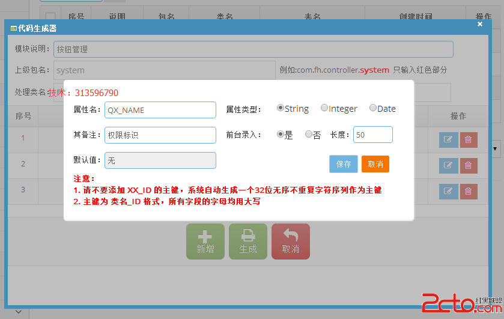Image resolution: width=504 pixels, height=319 pixels.
Task: Click the orange 取消 button
Action: pyautogui.click(x=375, y=164)
